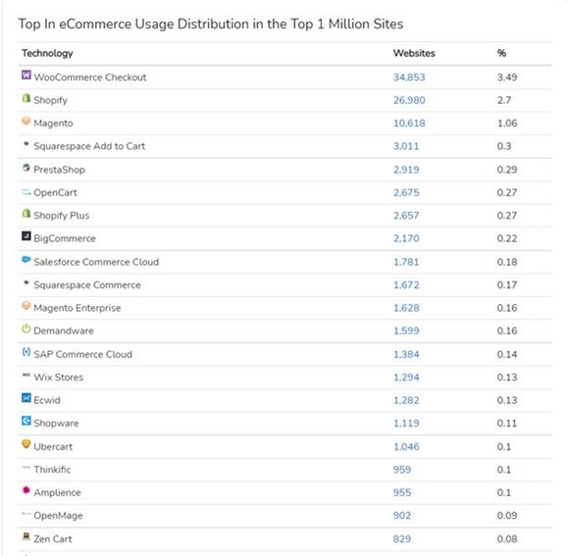Open the 1,672 websites count link
Image resolution: width=567 pixels, height=556 pixels.
[x=406, y=285]
